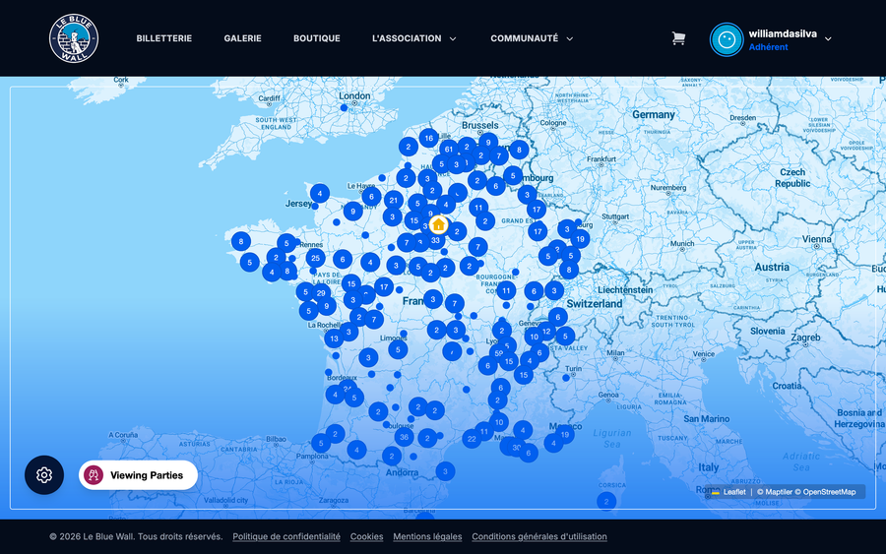Click the single dot marker near Turin
The image size is (886, 554).
(x=566, y=378)
